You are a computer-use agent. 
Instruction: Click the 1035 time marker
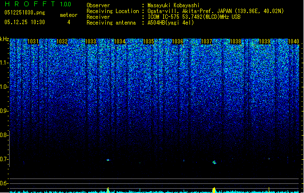click(x=149, y=41)
